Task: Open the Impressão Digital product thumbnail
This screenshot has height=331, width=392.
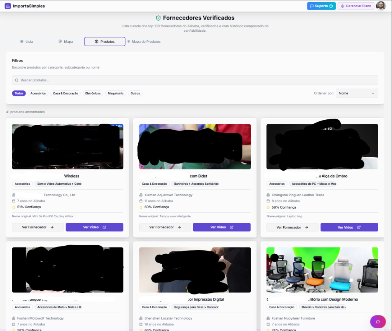Action: click(x=195, y=270)
